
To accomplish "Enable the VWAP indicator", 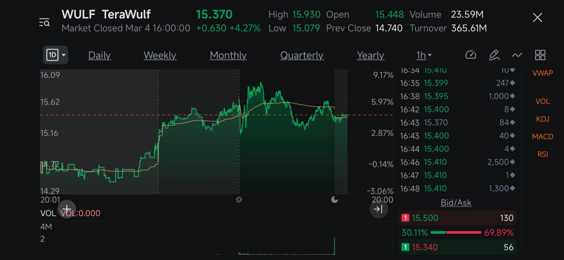I will tap(542, 73).
